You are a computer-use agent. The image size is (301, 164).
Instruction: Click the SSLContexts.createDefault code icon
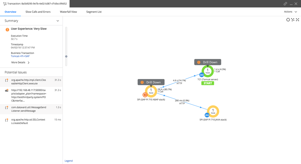7,120
